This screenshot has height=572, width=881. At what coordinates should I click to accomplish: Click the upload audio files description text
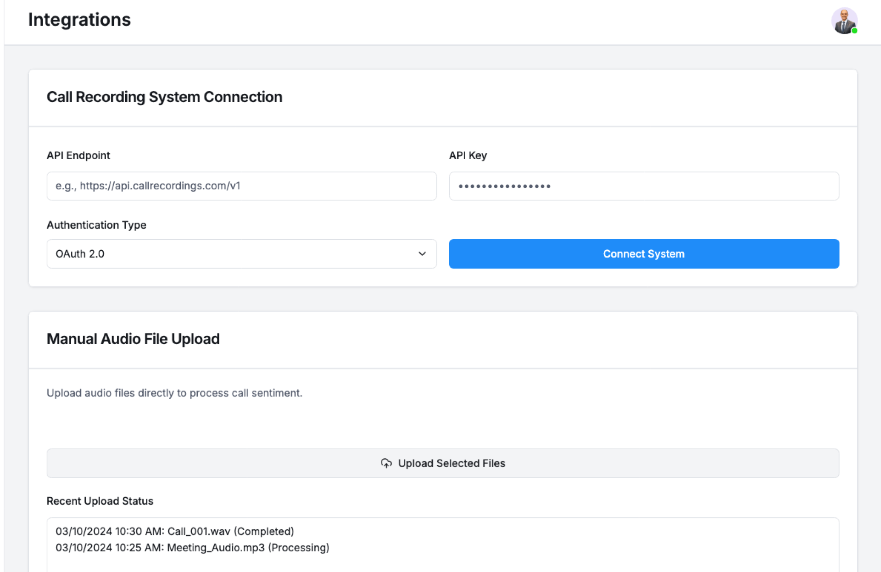174,393
